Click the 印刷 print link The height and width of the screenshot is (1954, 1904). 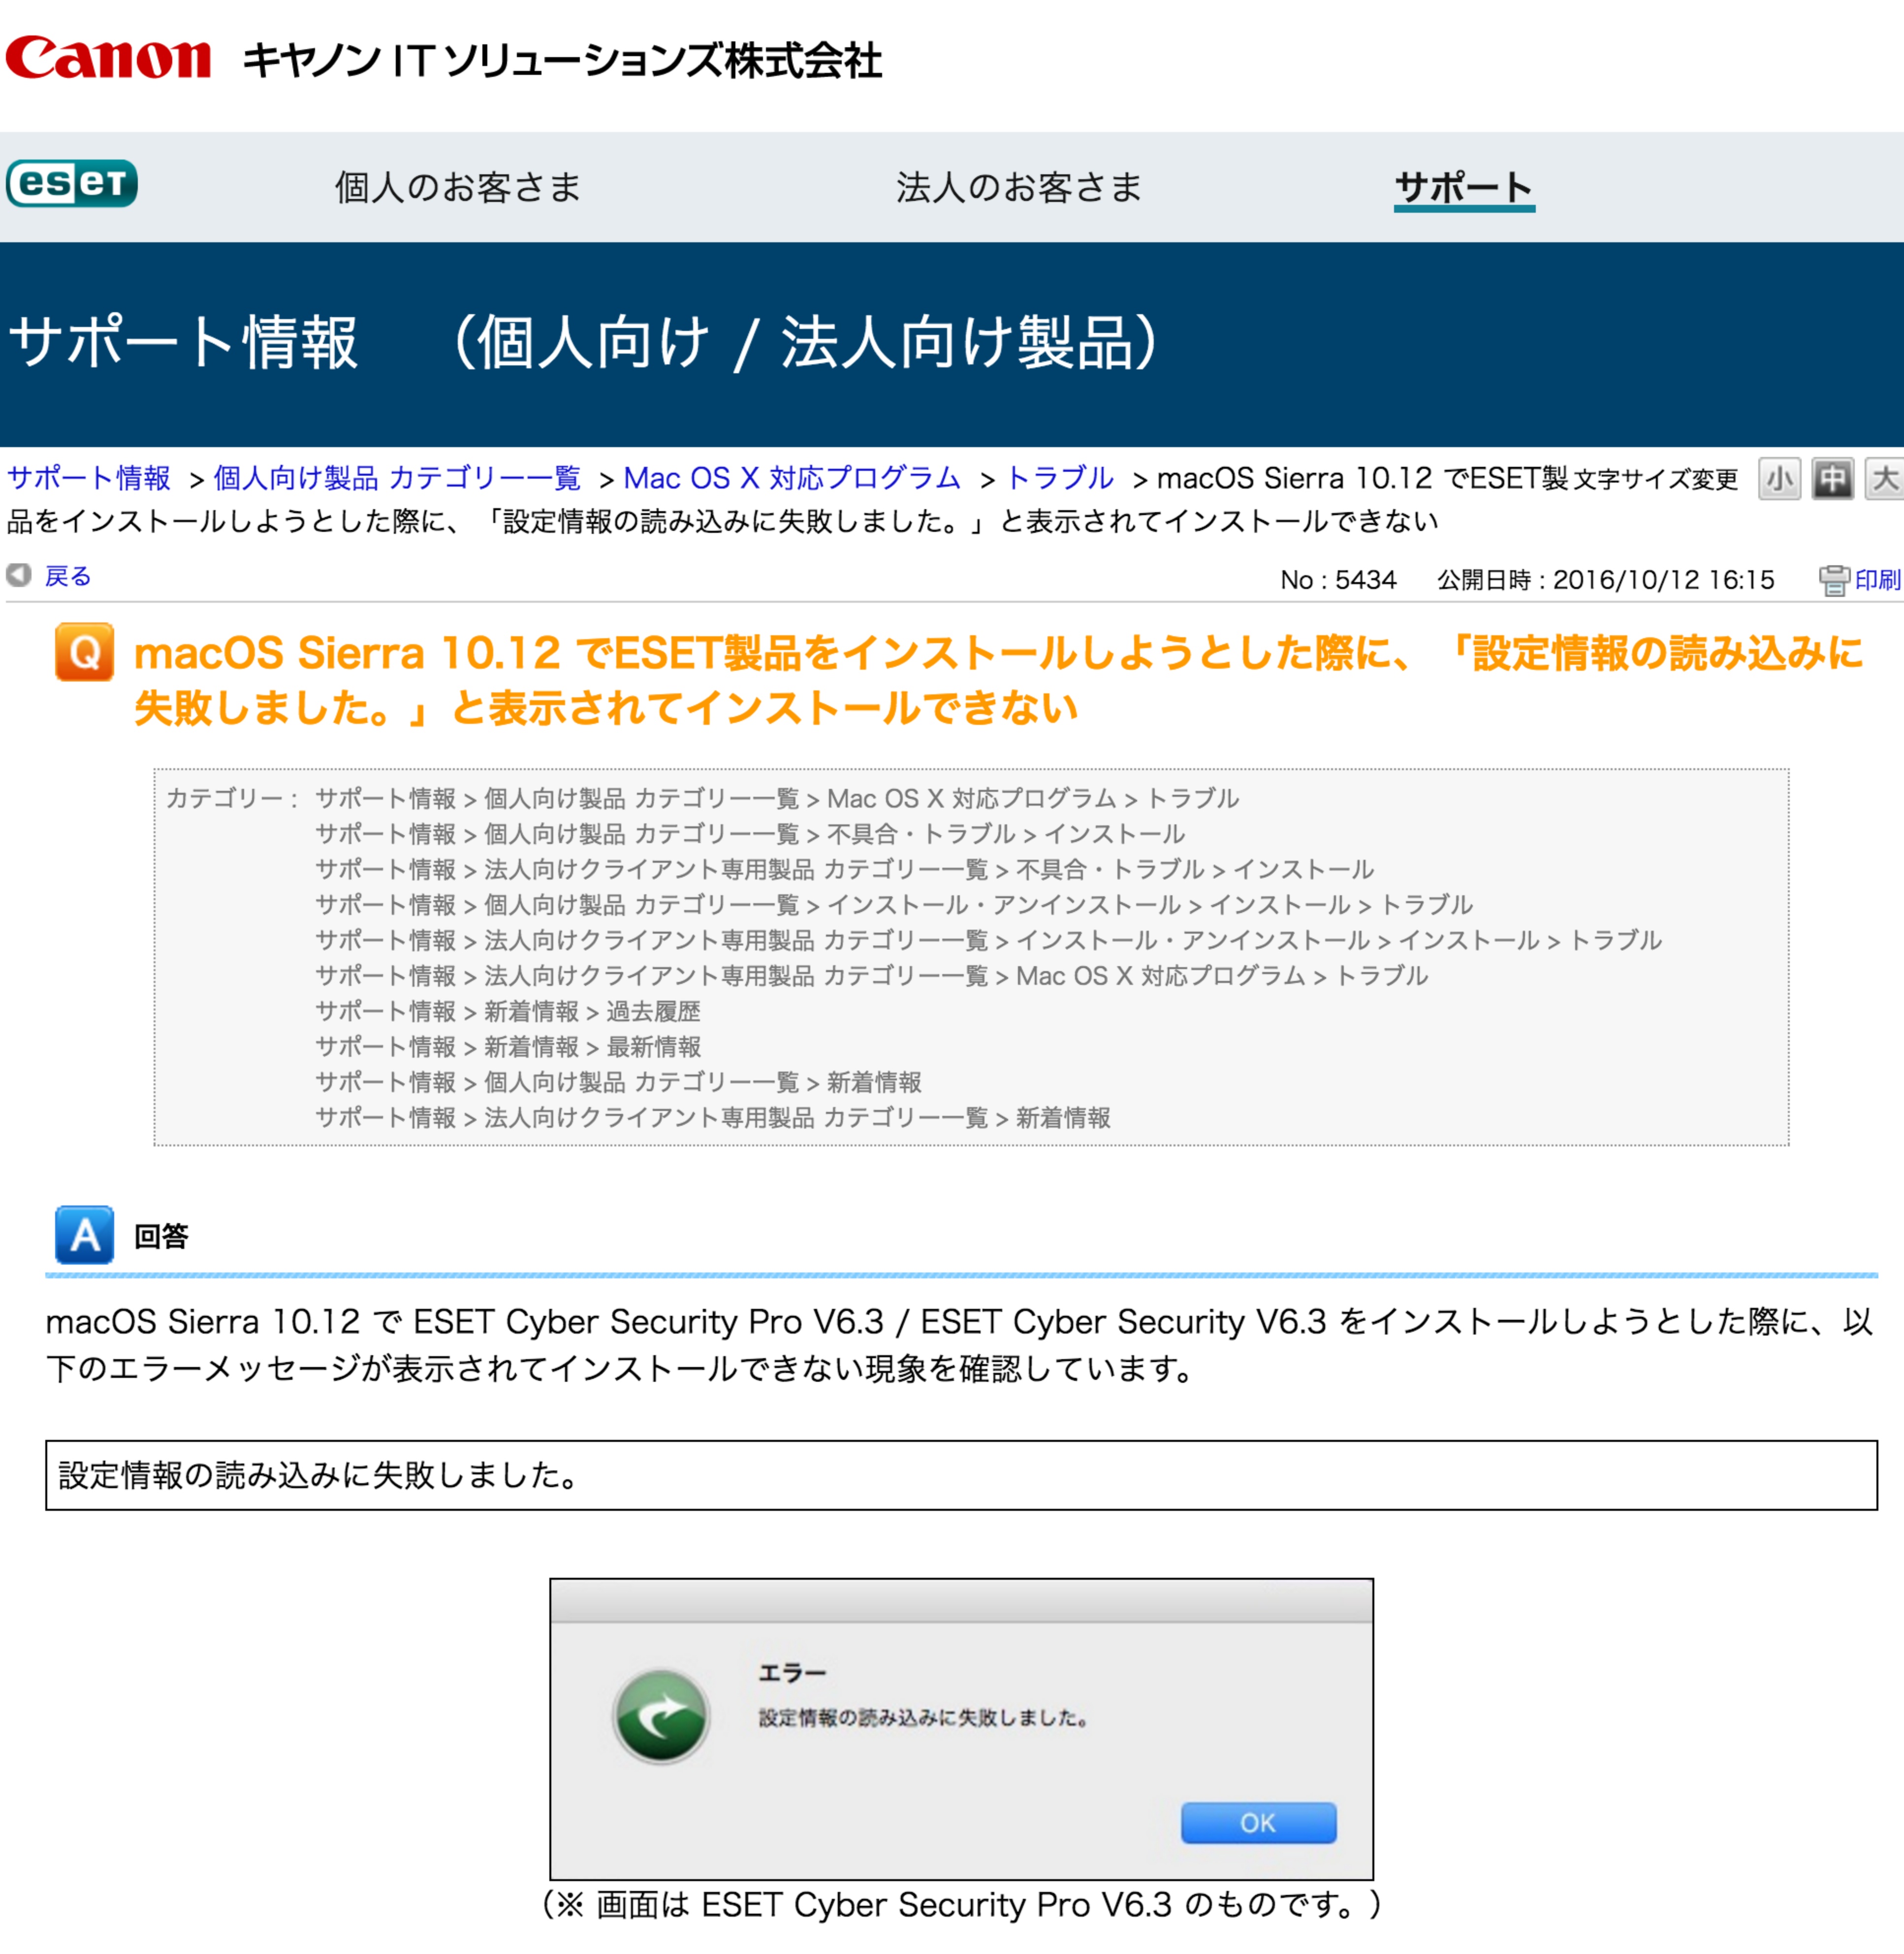click(1878, 580)
